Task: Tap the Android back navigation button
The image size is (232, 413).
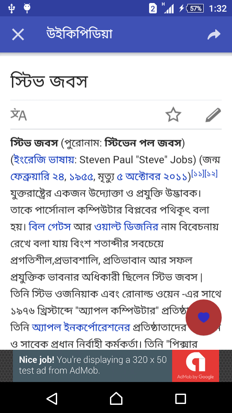Action: 52,398
